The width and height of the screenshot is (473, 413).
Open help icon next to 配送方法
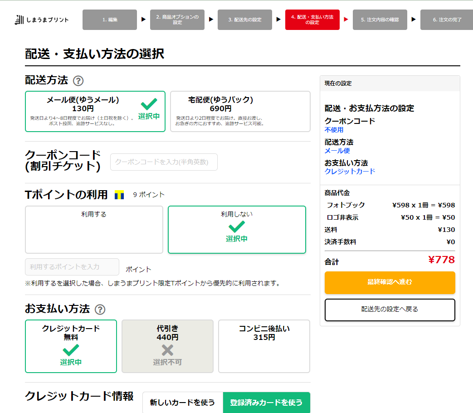pyautogui.click(x=78, y=81)
